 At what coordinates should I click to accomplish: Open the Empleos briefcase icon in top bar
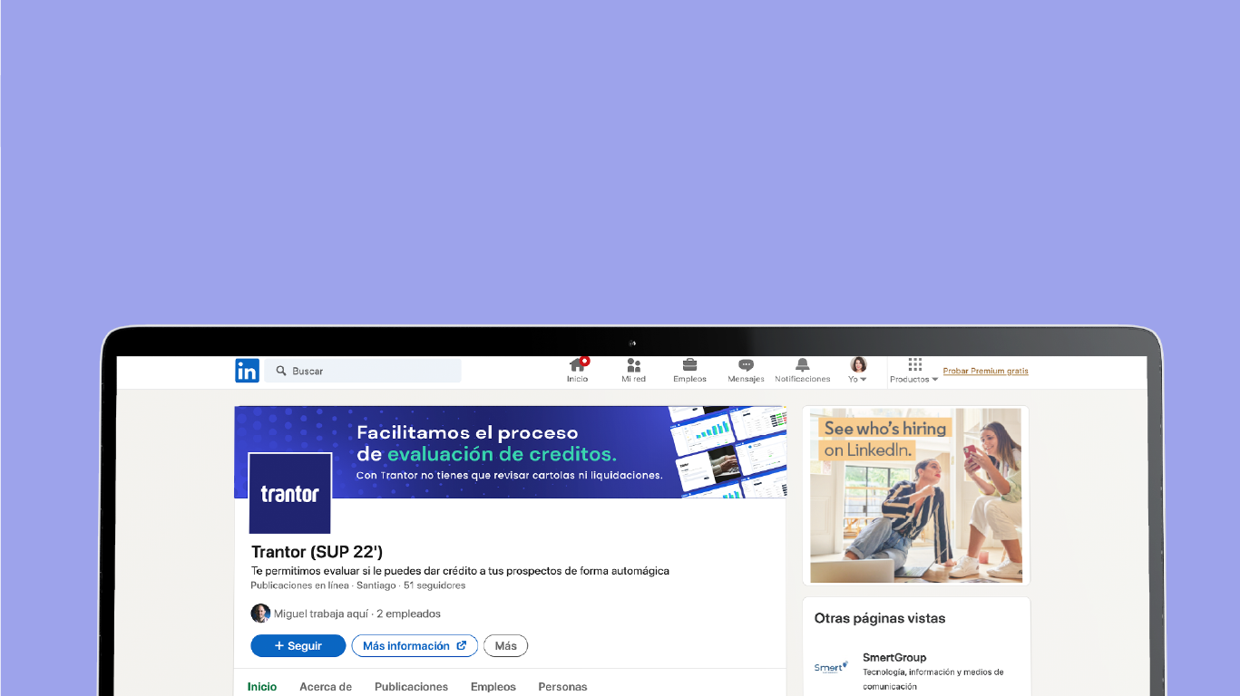[x=689, y=371]
